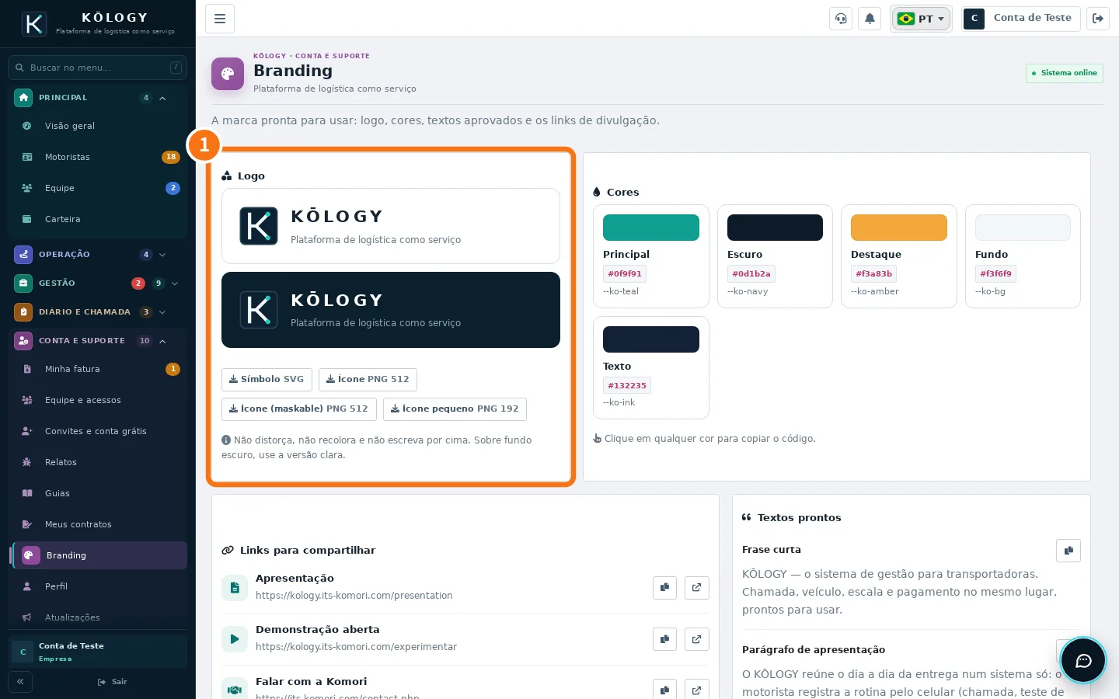1119x699 pixels.
Task: Expand the OPERAÇÃO menu section
Action: click(x=98, y=255)
